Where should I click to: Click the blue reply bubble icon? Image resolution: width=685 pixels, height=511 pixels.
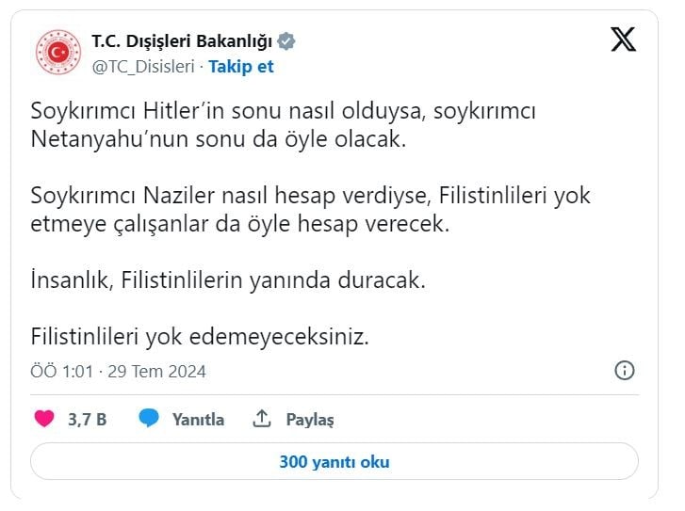pyautogui.click(x=149, y=419)
